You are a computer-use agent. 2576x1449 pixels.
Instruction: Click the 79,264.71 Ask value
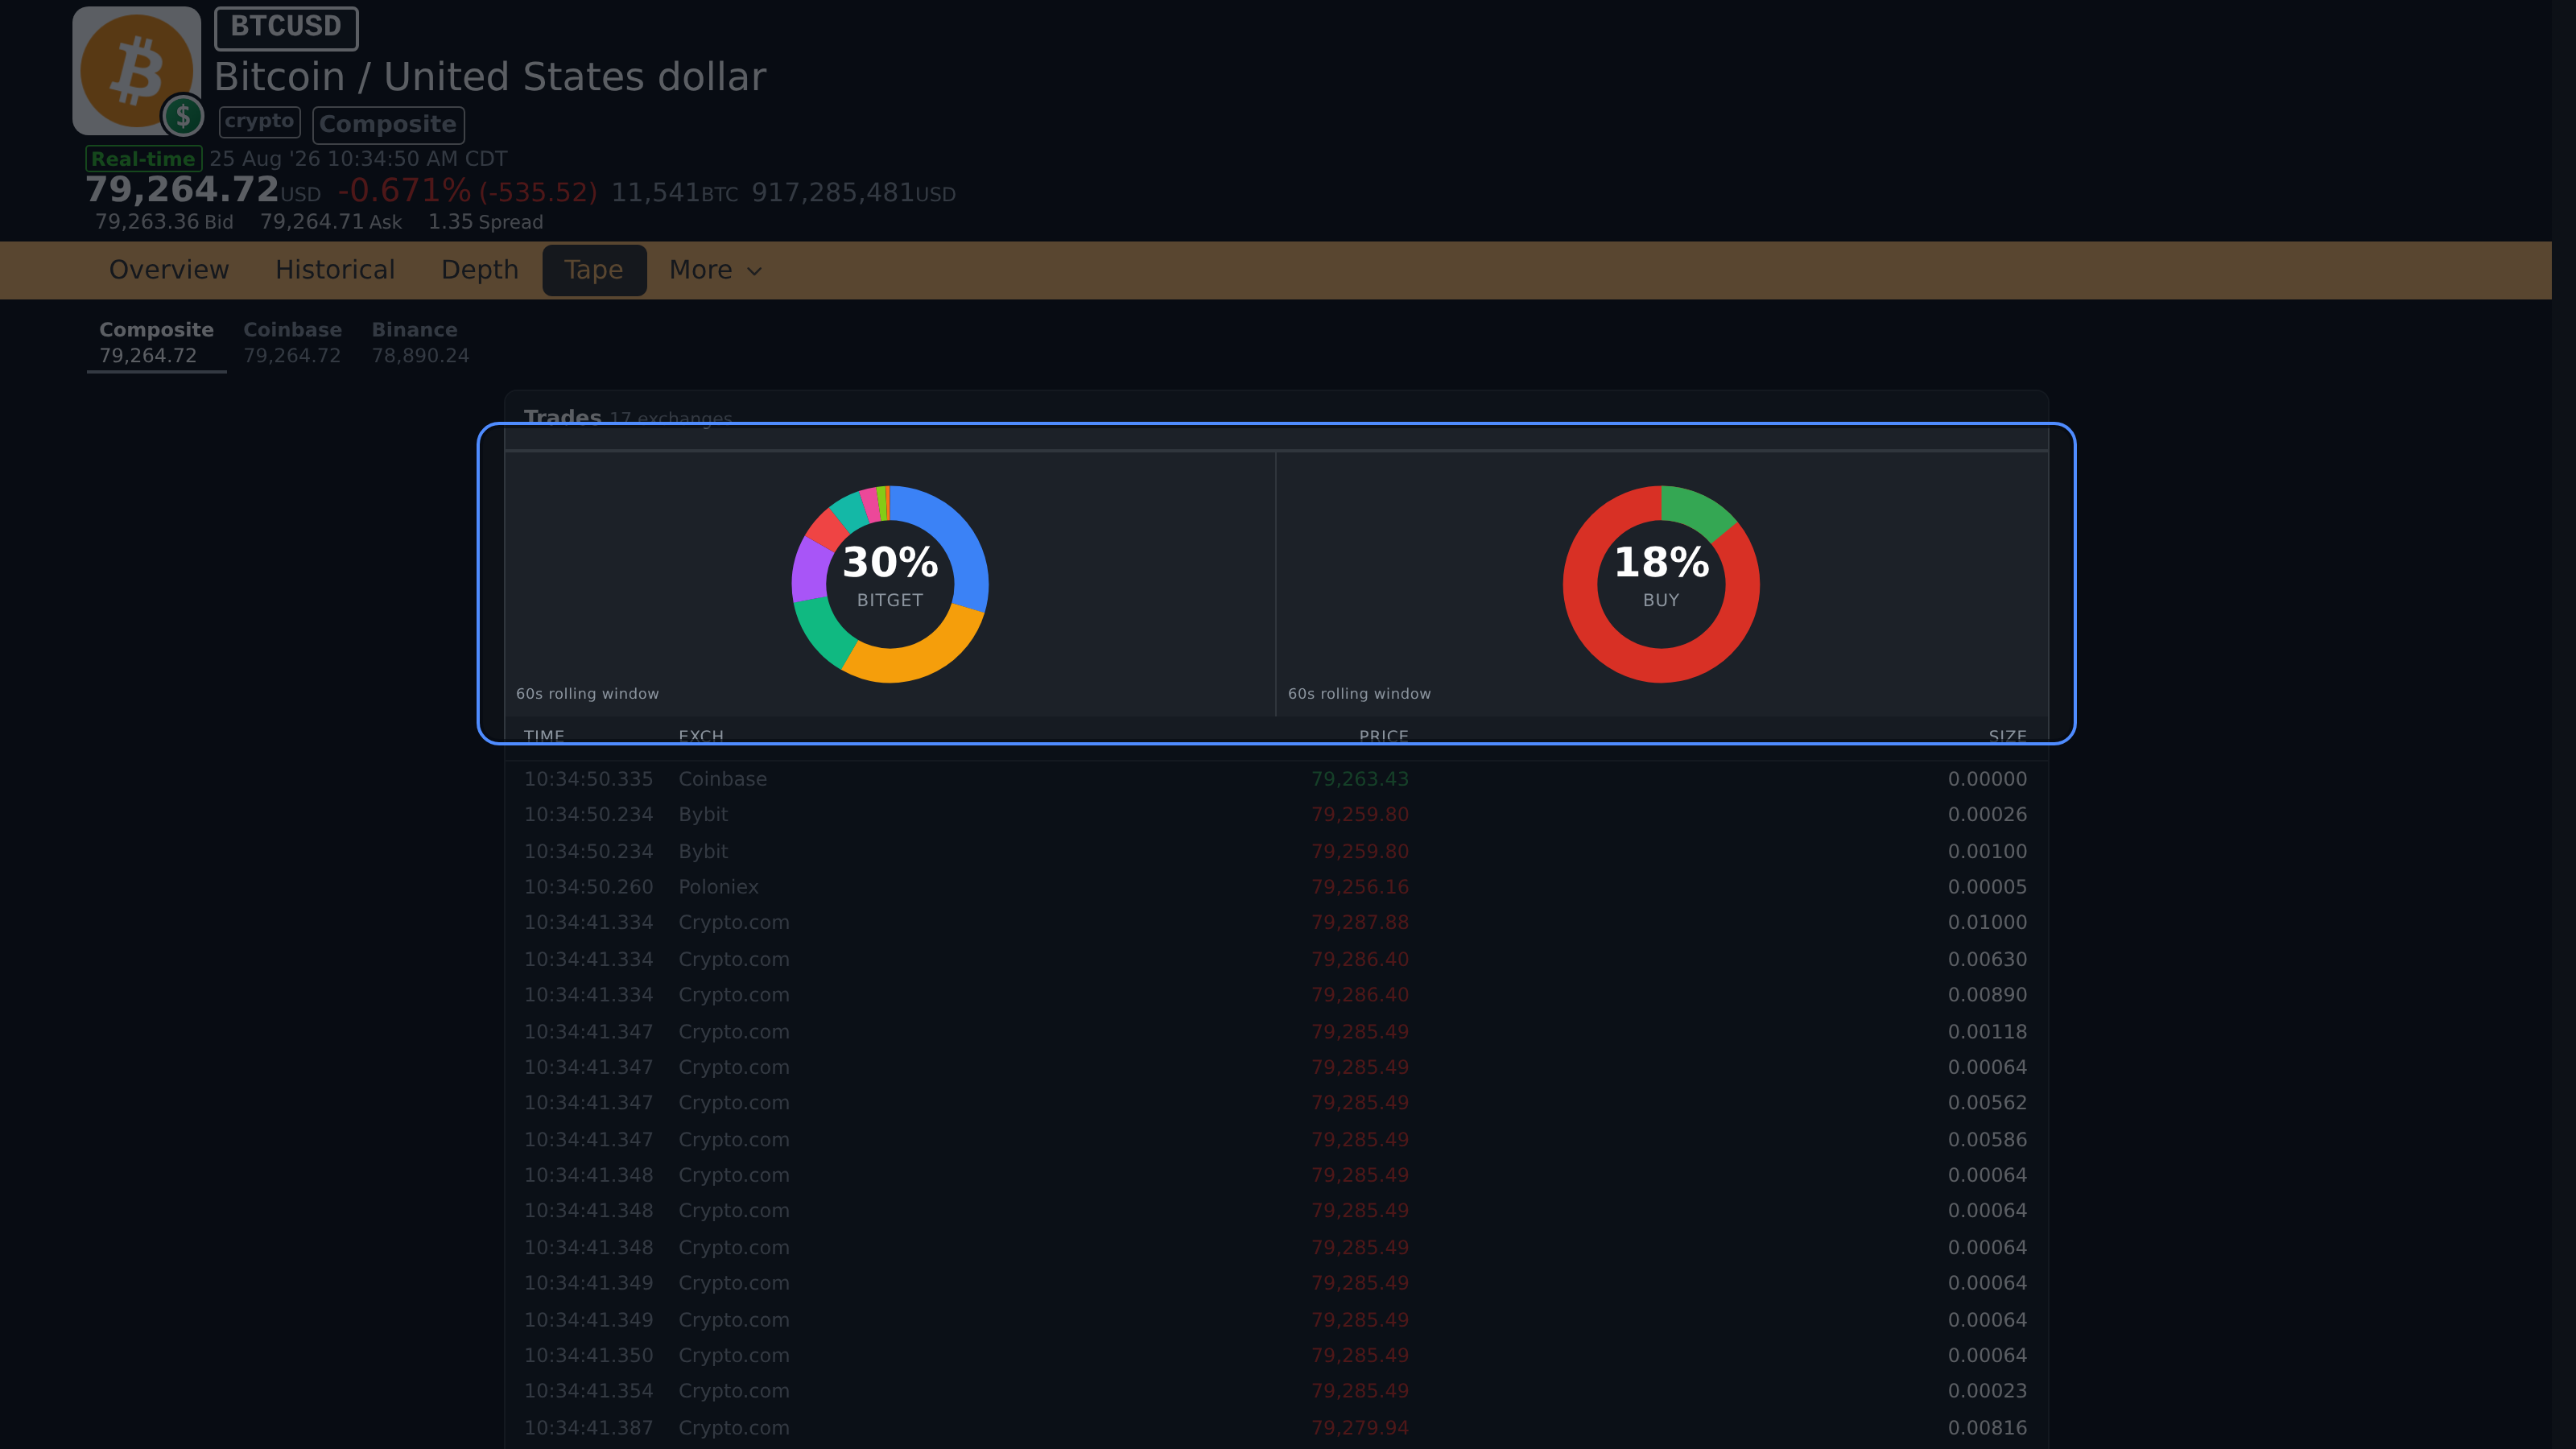(331, 222)
